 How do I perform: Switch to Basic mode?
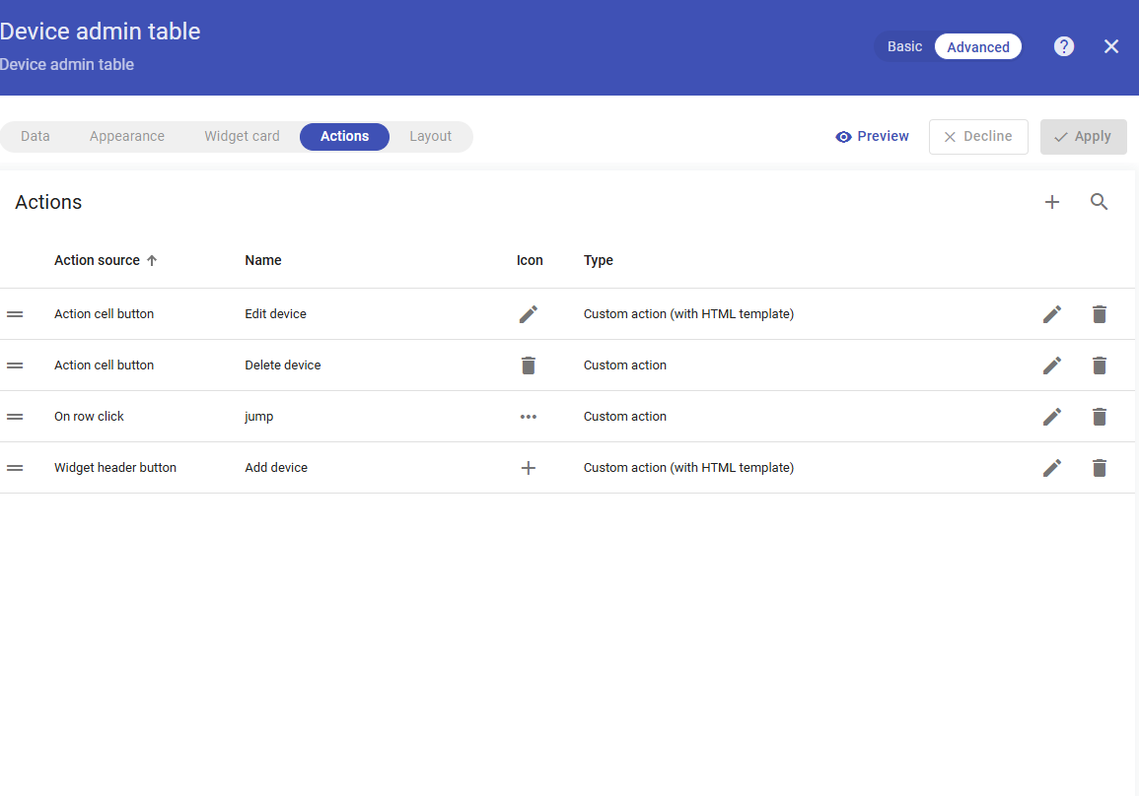click(904, 46)
